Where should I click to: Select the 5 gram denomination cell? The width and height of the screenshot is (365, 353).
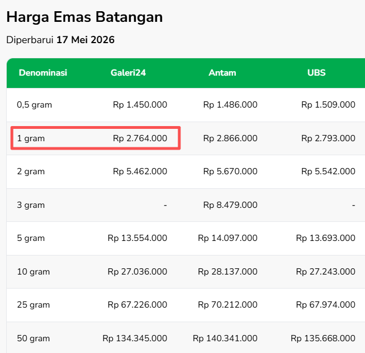coord(31,238)
